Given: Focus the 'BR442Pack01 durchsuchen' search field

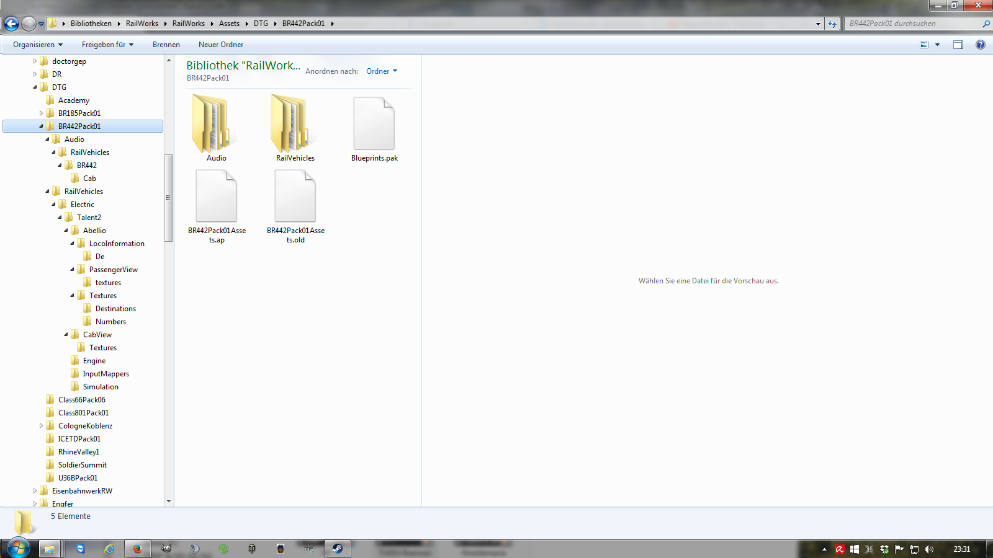Looking at the screenshot, I should [x=913, y=24].
